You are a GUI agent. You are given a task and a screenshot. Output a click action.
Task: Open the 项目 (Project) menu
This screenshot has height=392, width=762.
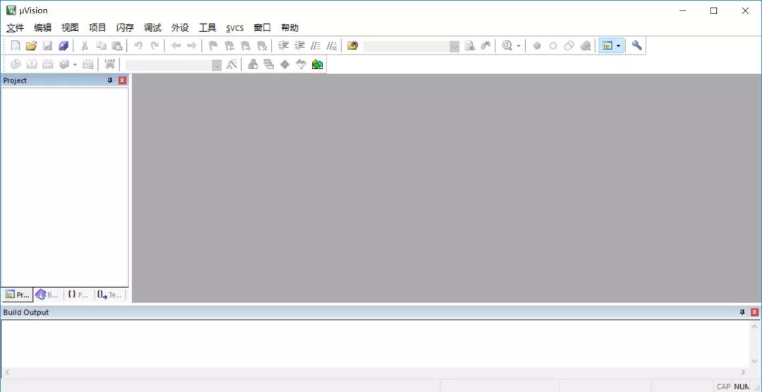[x=97, y=27]
